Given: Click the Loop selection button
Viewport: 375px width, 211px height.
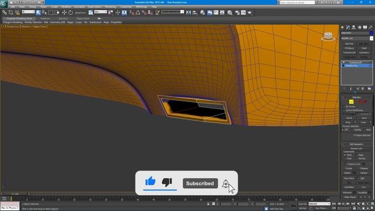Looking at the screenshot, I should coord(363,122).
